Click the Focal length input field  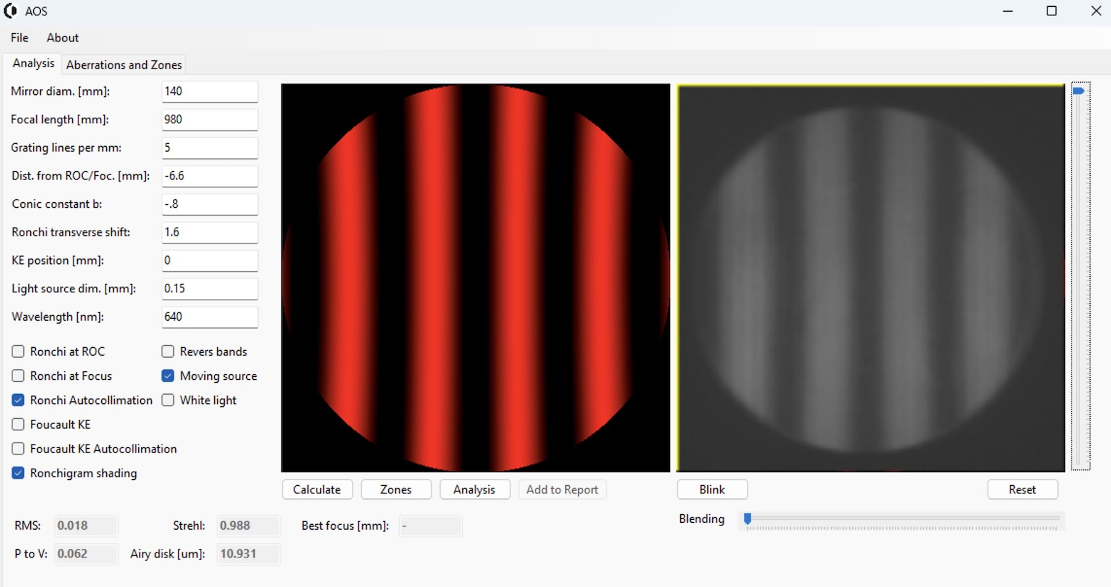click(x=210, y=120)
